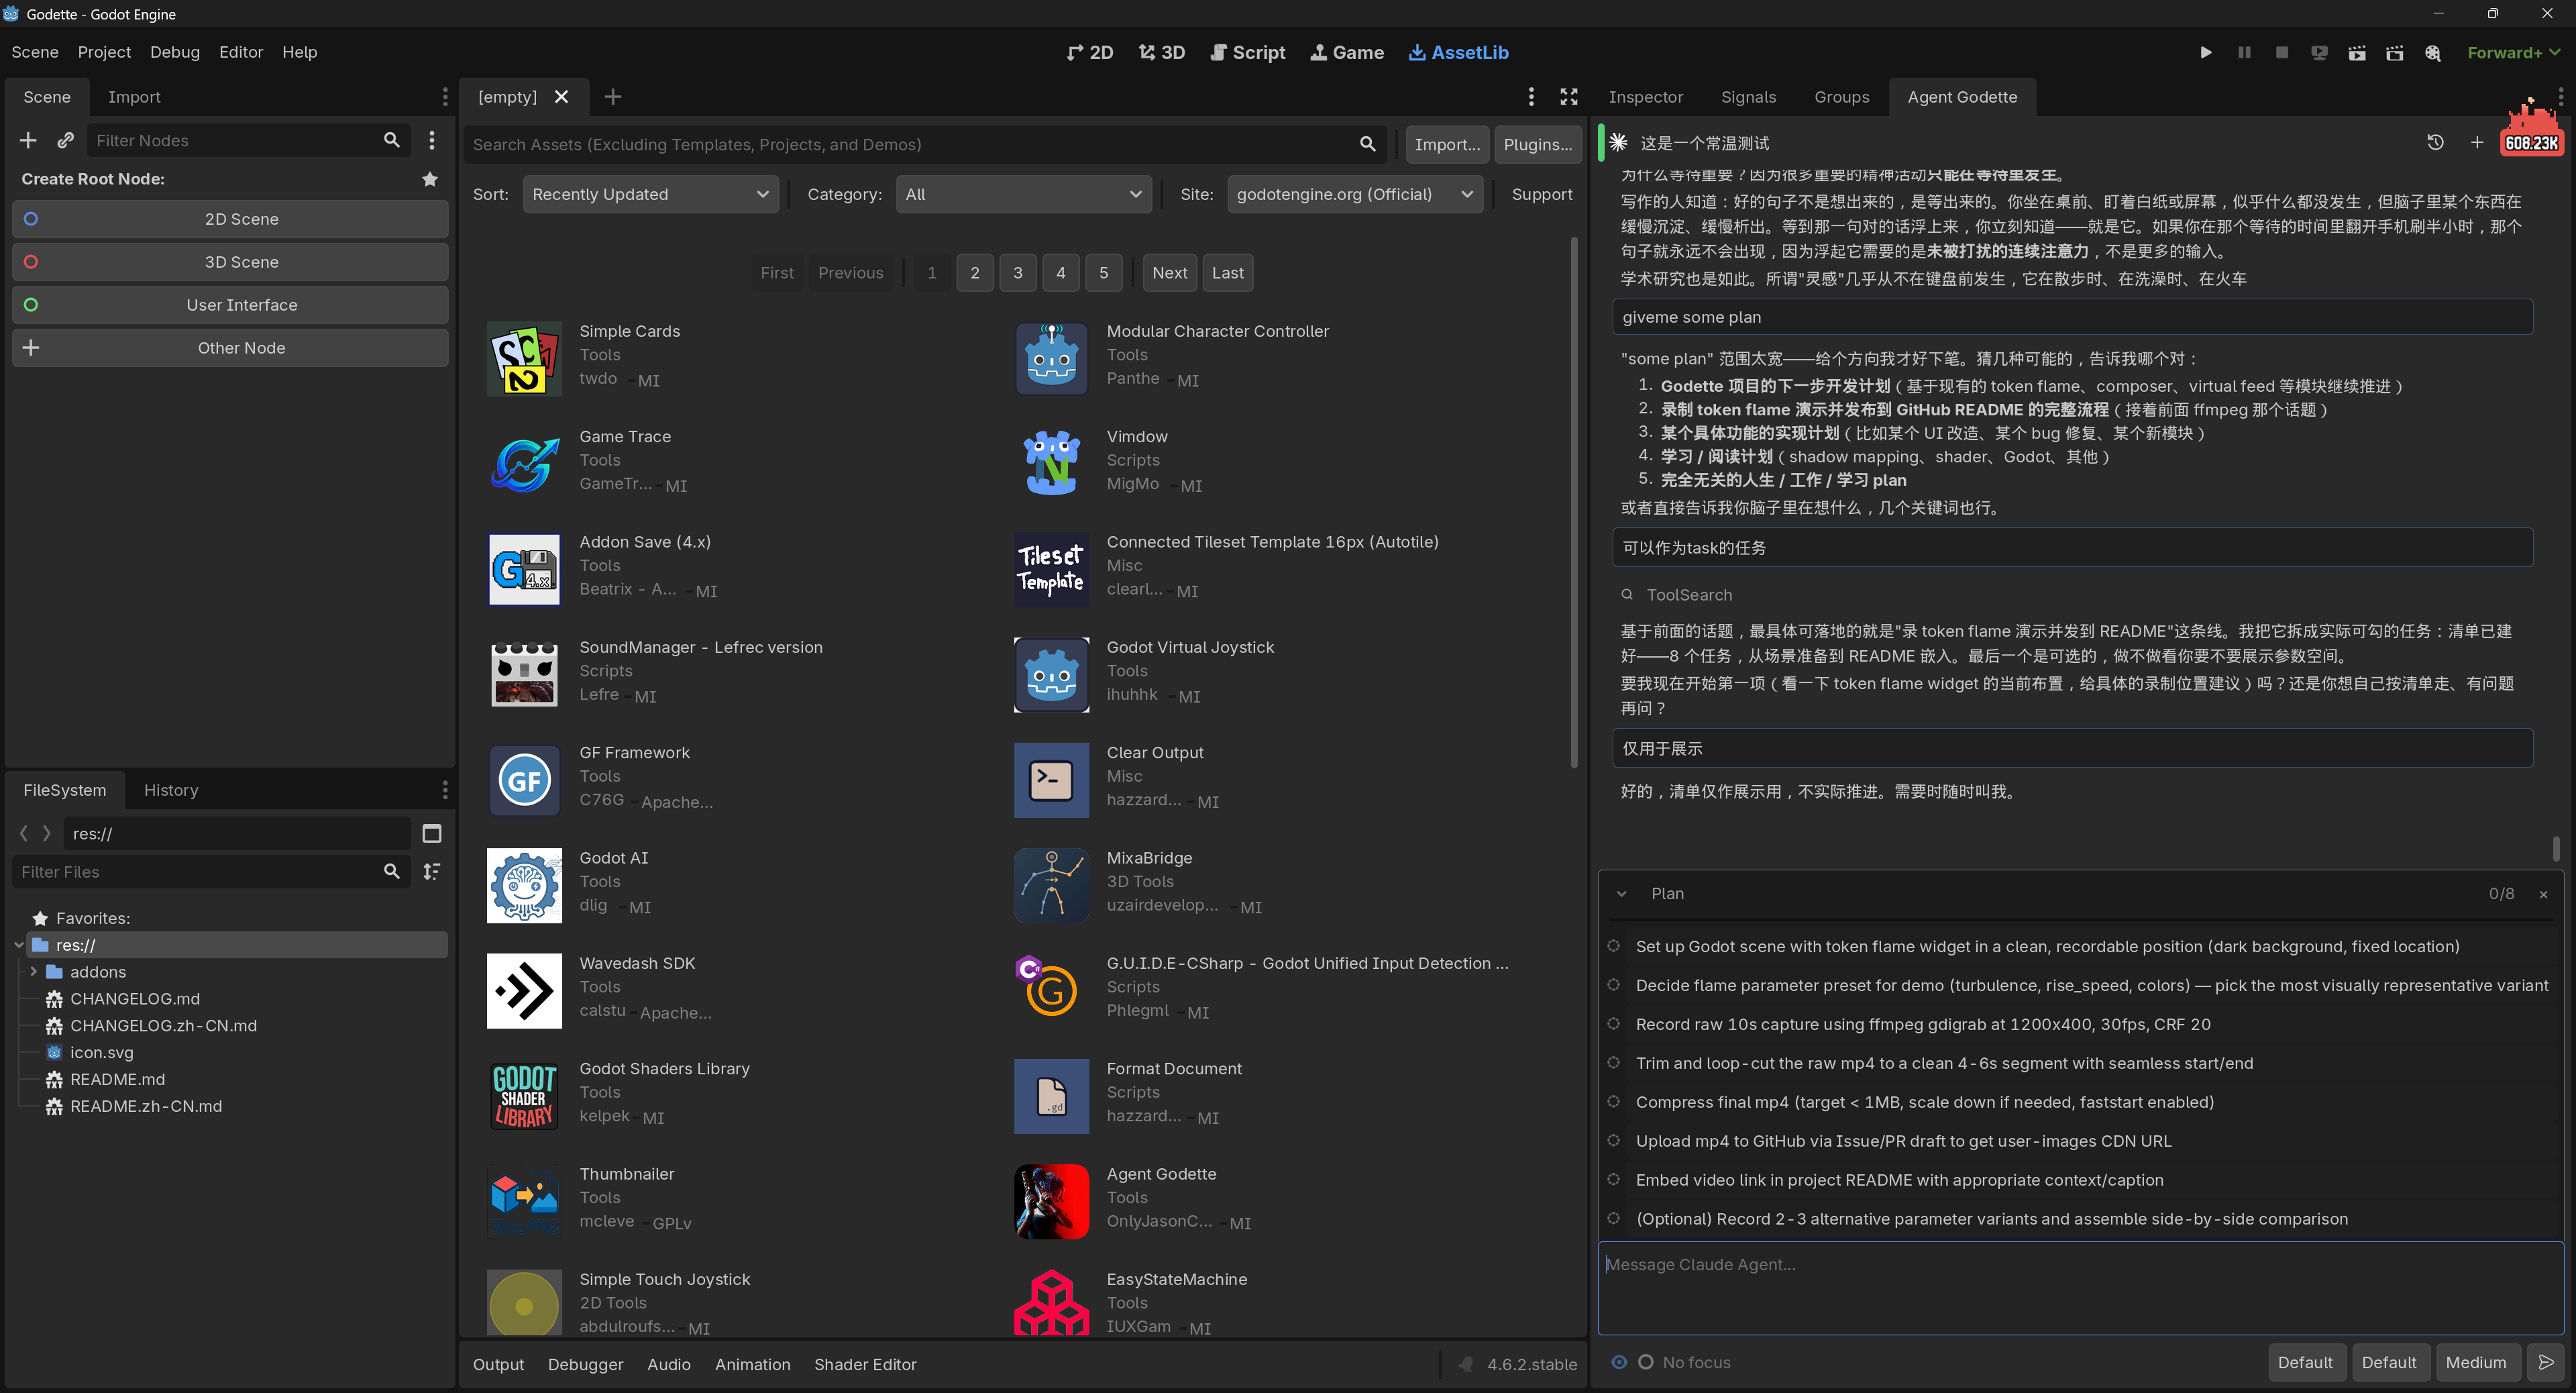Open the Forward+ renderer dropdown

point(2514,52)
